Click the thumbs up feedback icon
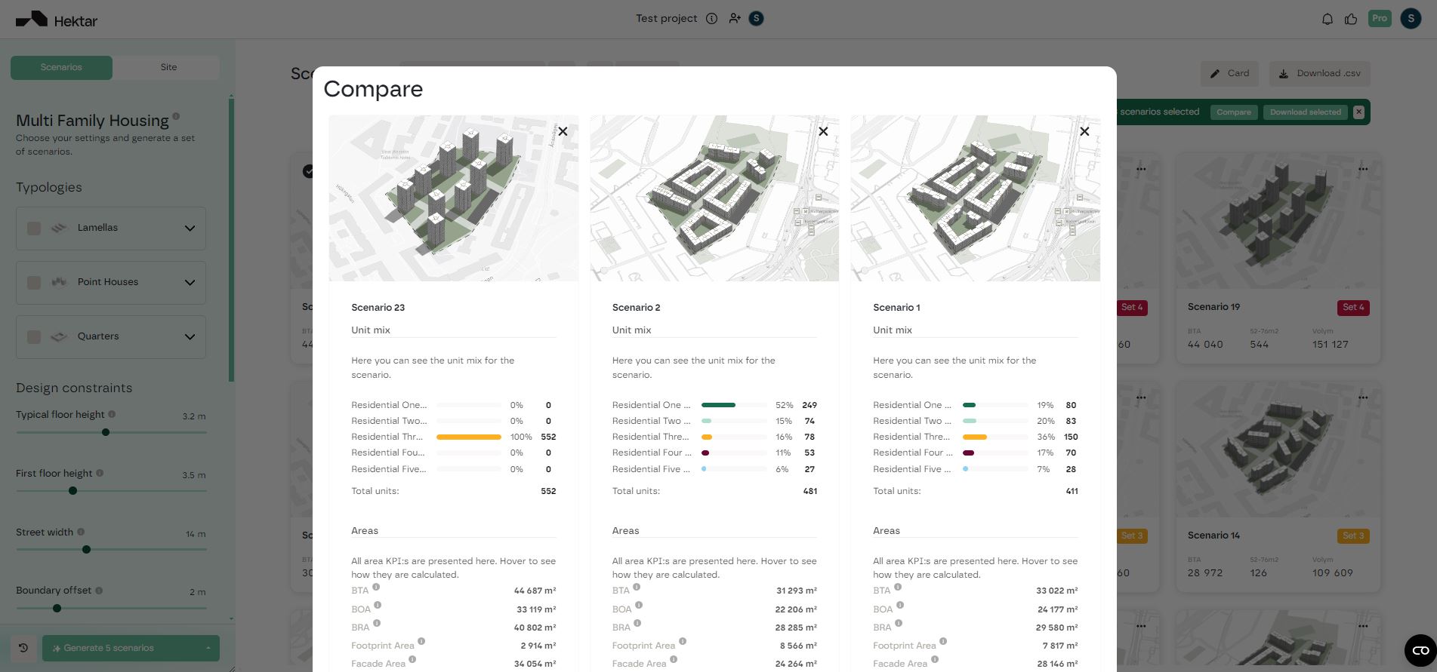1437x672 pixels. pyautogui.click(x=1351, y=19)
